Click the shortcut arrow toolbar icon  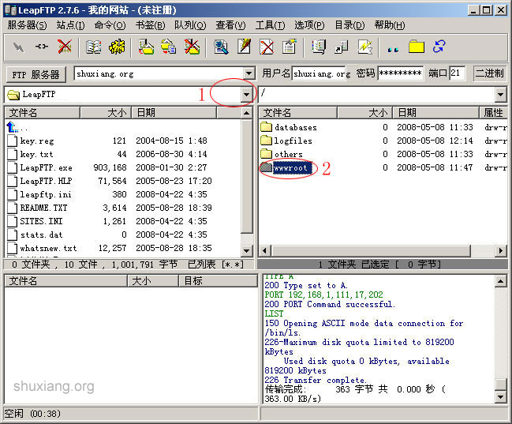[x=342, y=47]
